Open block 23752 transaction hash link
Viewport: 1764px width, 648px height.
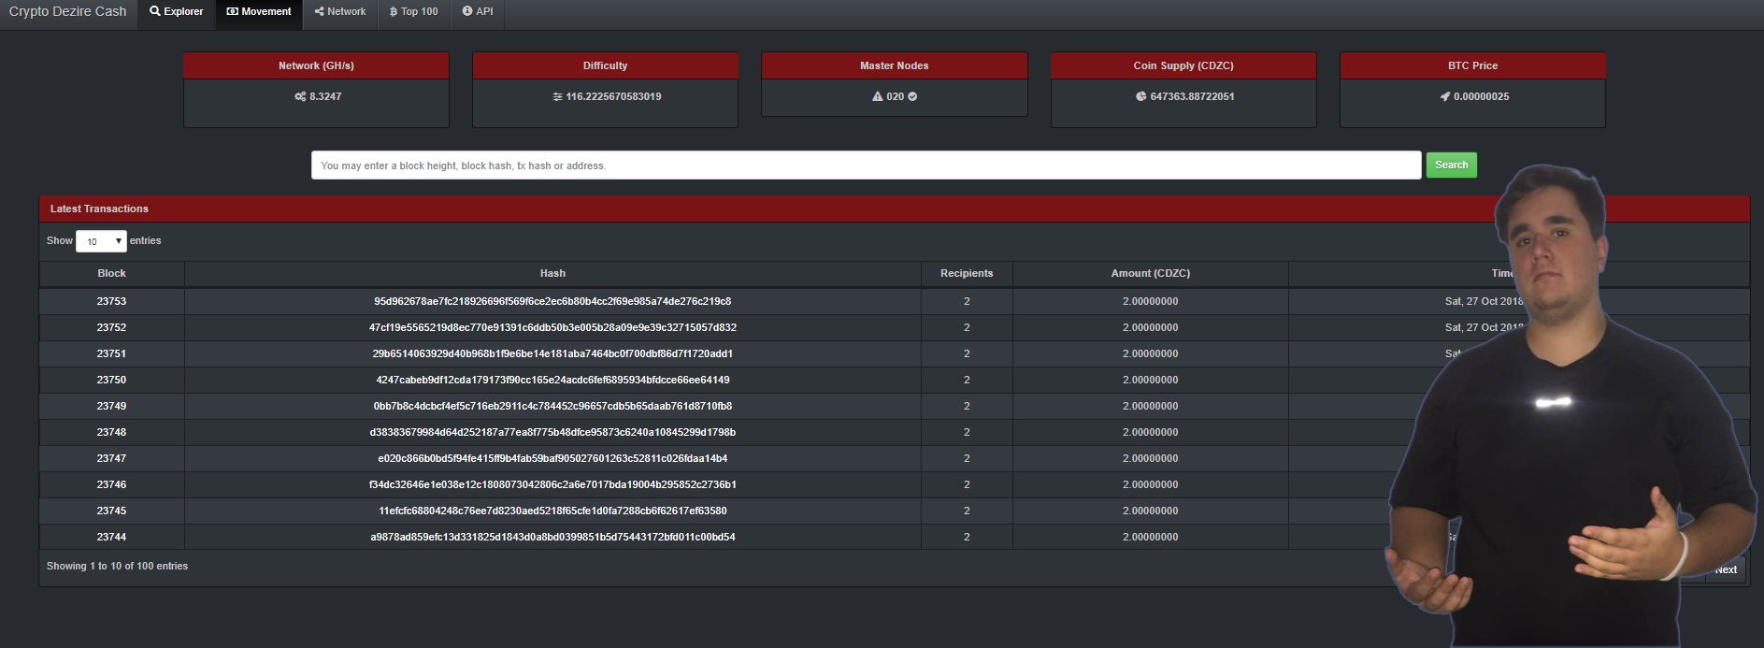click(552, 327)
